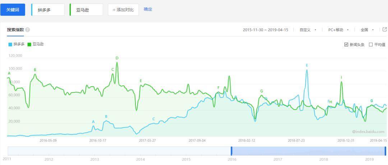Screen dimensions: 388x165
Task: Click green news marker D at peak
Action: pyautogui.click(x=117, y=58)
